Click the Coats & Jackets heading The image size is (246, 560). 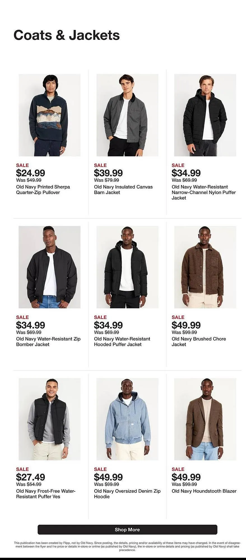tap(67, 35)
